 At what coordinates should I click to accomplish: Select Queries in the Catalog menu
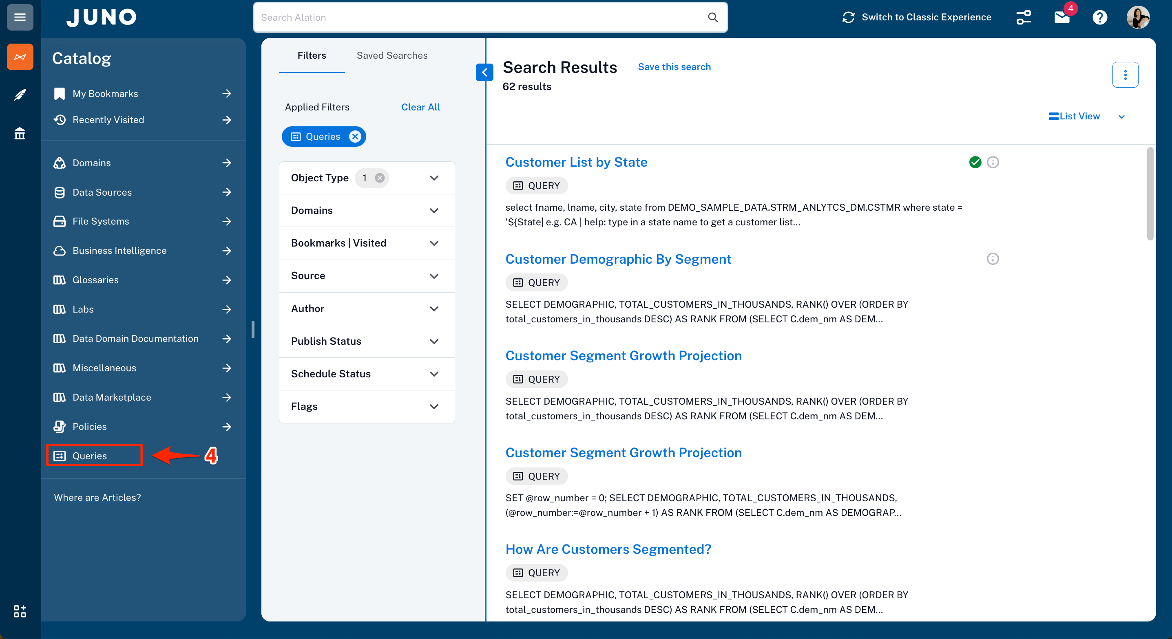pos(90,456)
